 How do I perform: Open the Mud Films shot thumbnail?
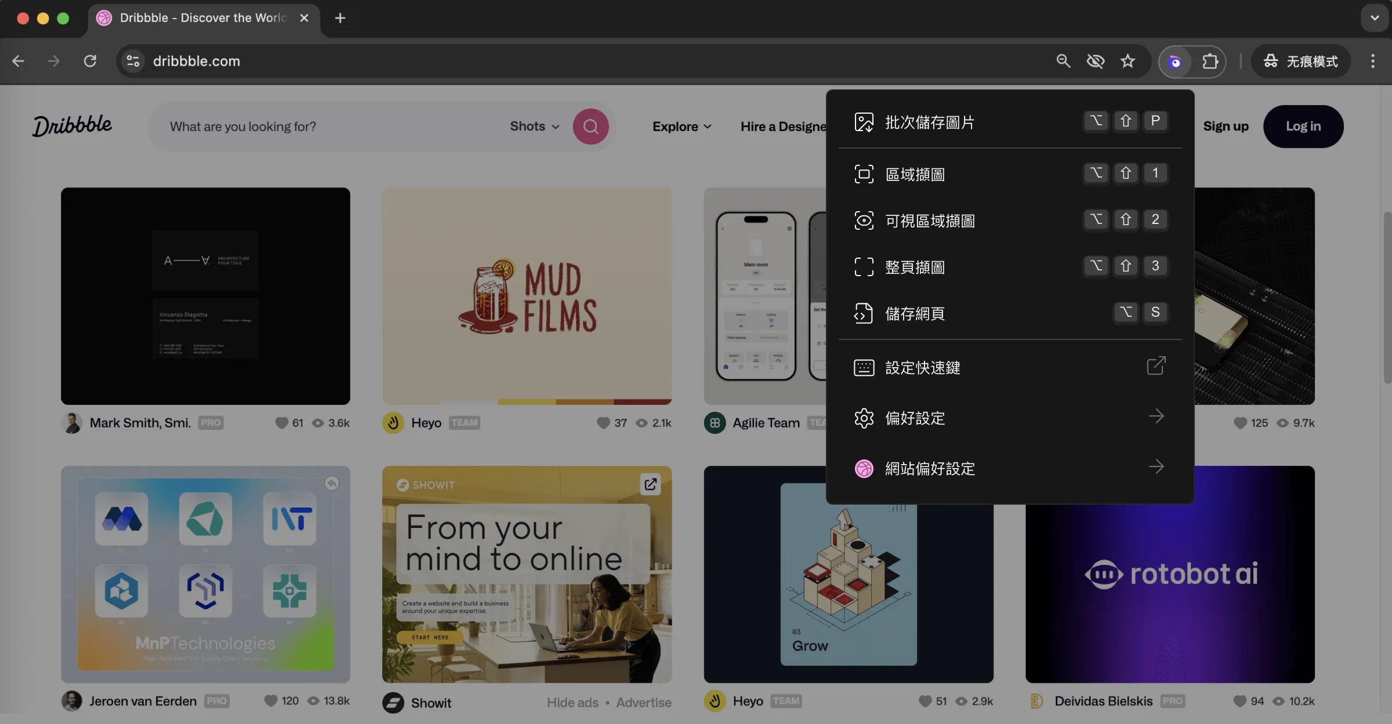pyautogui.click(x=527, y=296)
